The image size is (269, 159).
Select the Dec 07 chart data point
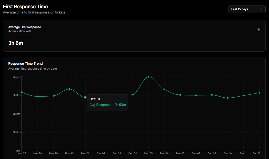[180, 95]
